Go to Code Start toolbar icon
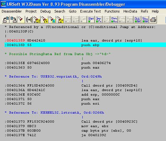 (x=37, y=20)
